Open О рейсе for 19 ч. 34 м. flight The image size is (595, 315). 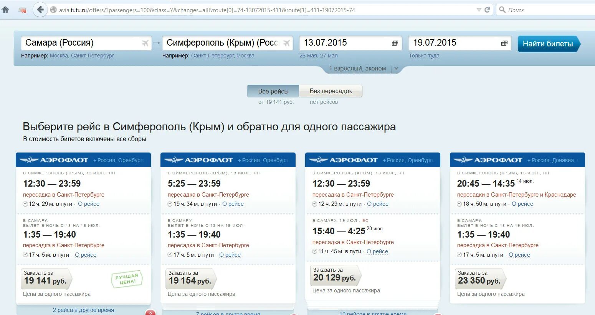pos(233,204)
